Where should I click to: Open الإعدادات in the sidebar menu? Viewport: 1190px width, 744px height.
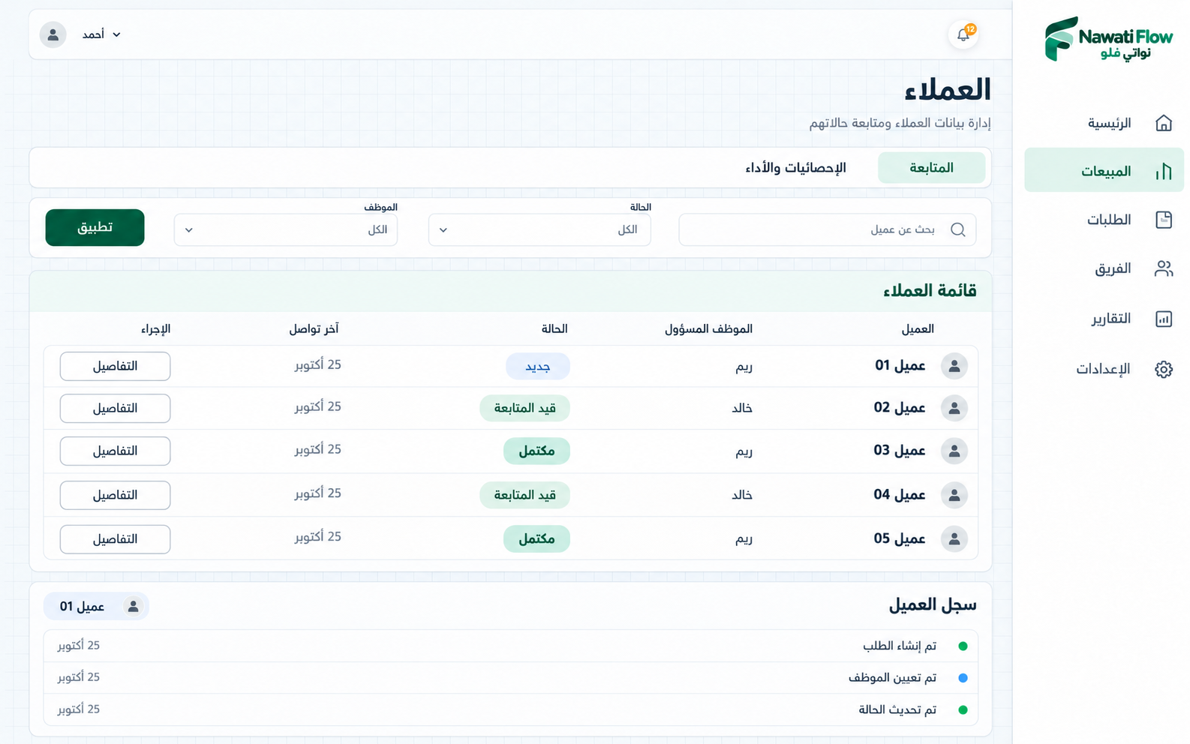(1104, 369)
